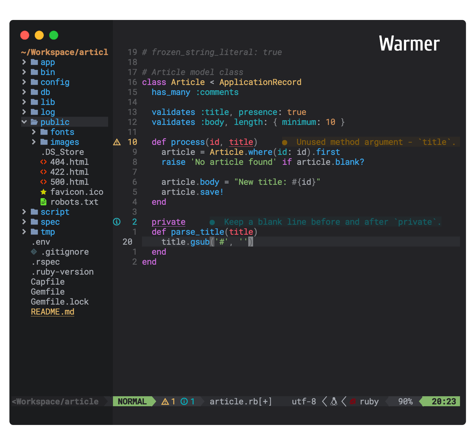Click the ruby gem icon in status bar

coord(352,402)
